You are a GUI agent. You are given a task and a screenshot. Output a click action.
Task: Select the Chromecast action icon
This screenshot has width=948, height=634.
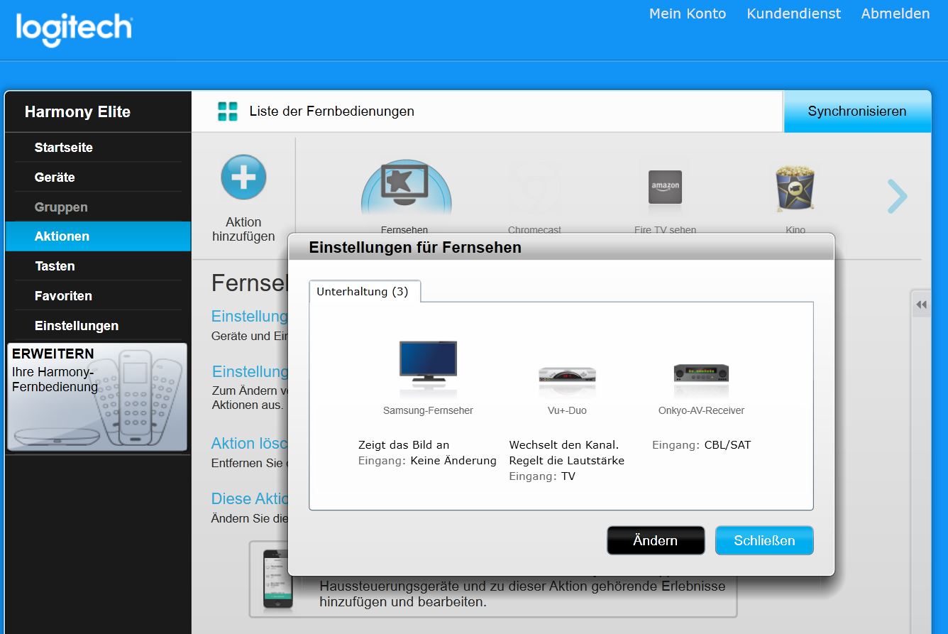tap(534, 189)
